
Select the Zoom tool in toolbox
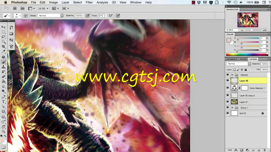point(3,131)
